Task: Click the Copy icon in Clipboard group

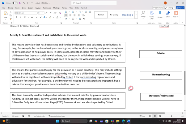Action: click(x=11, y=15)
